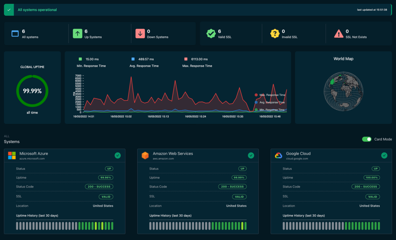Click the blue Avg. Response Time swatch
Image resolution: width=396 pixels, height=240 pixels.
tap(133, 59)
